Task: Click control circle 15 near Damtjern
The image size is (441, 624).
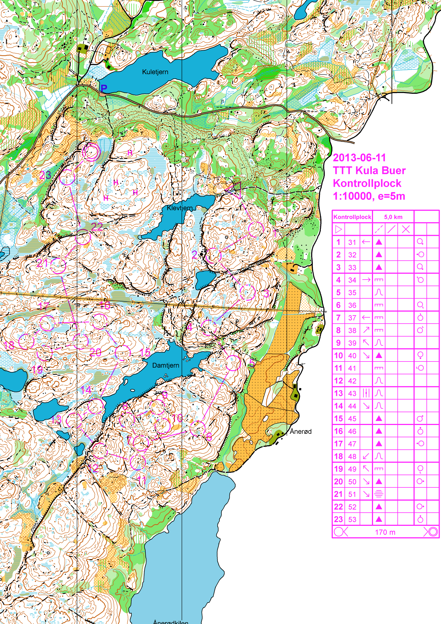Action: coord(123,353)
